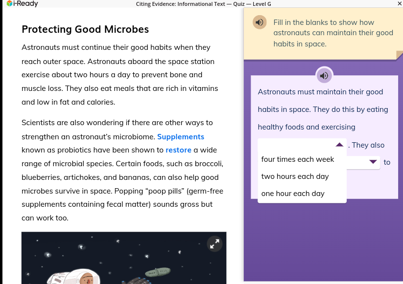Expand the astronaut illustration to fullscreen
This screenshot has width=403, height=284.
[x=214, y=244]
